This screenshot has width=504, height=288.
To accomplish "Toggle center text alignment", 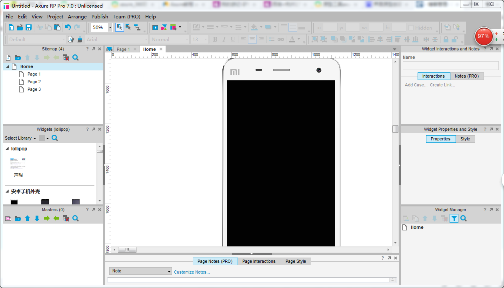I will click(x=252, y=39).
